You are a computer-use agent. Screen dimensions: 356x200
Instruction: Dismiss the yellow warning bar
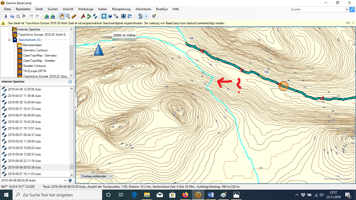pyautogui.click(x=353, y=23)
